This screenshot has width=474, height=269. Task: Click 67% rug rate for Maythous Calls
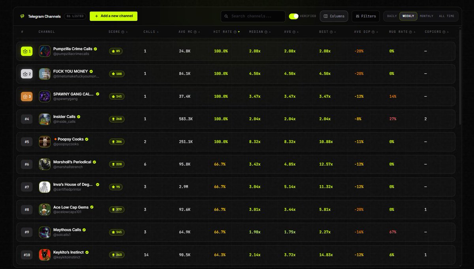[393, 232]
